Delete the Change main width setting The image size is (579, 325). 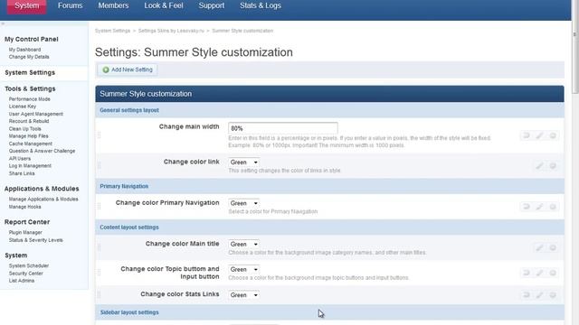pyautogui.click(x=553, y=135)
